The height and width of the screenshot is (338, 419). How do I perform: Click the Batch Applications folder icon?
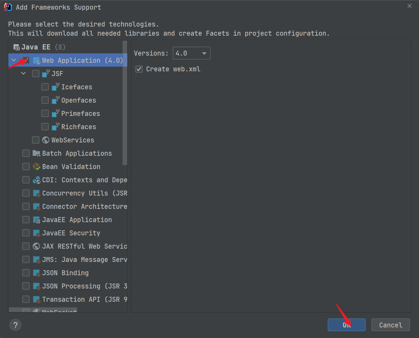pos(36,153)
